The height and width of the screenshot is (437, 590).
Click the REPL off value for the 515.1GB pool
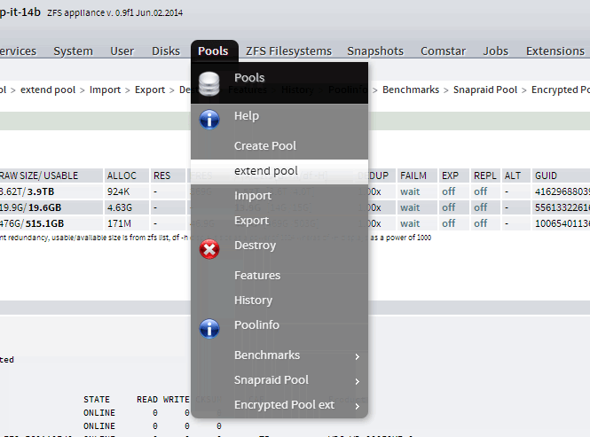481,223
